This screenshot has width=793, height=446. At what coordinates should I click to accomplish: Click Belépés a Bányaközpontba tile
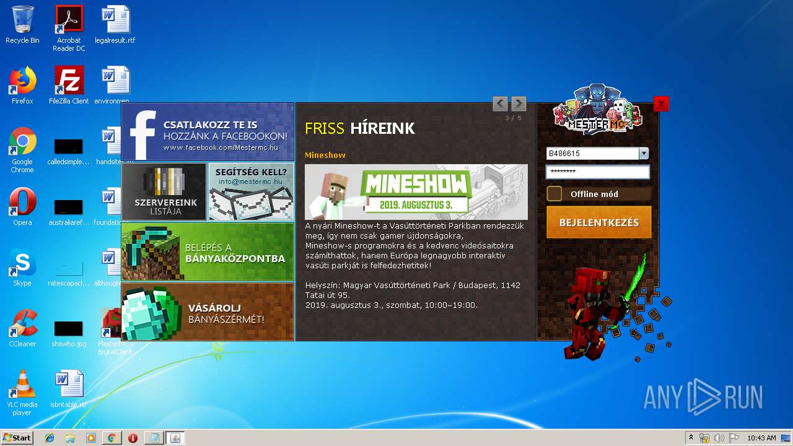point(208,251)
